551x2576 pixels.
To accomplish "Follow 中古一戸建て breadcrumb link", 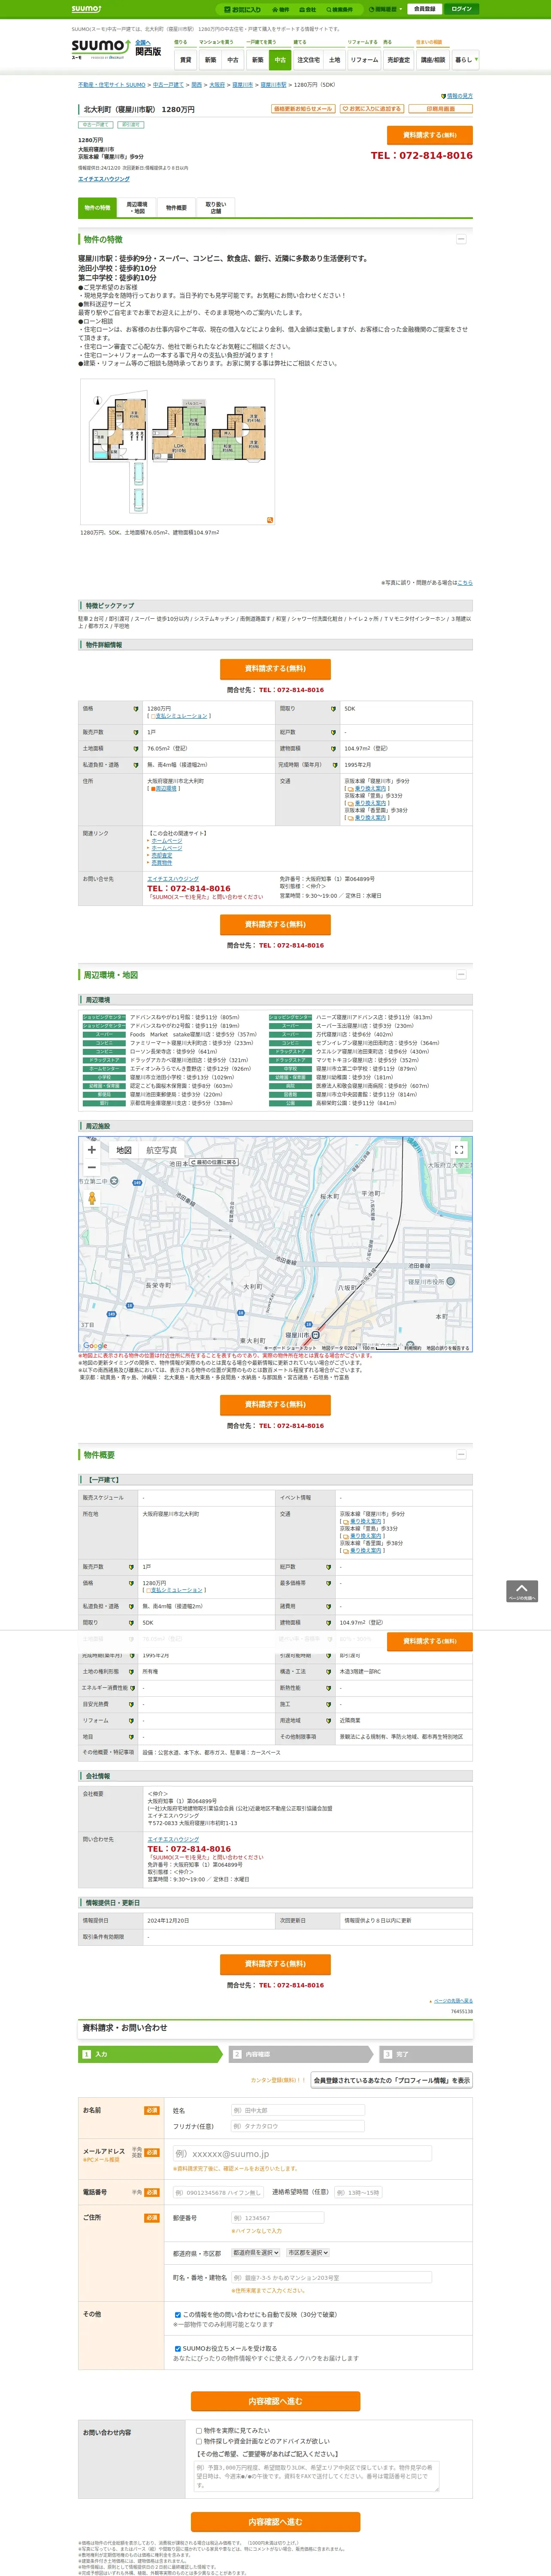I will (x=168, y=85).
